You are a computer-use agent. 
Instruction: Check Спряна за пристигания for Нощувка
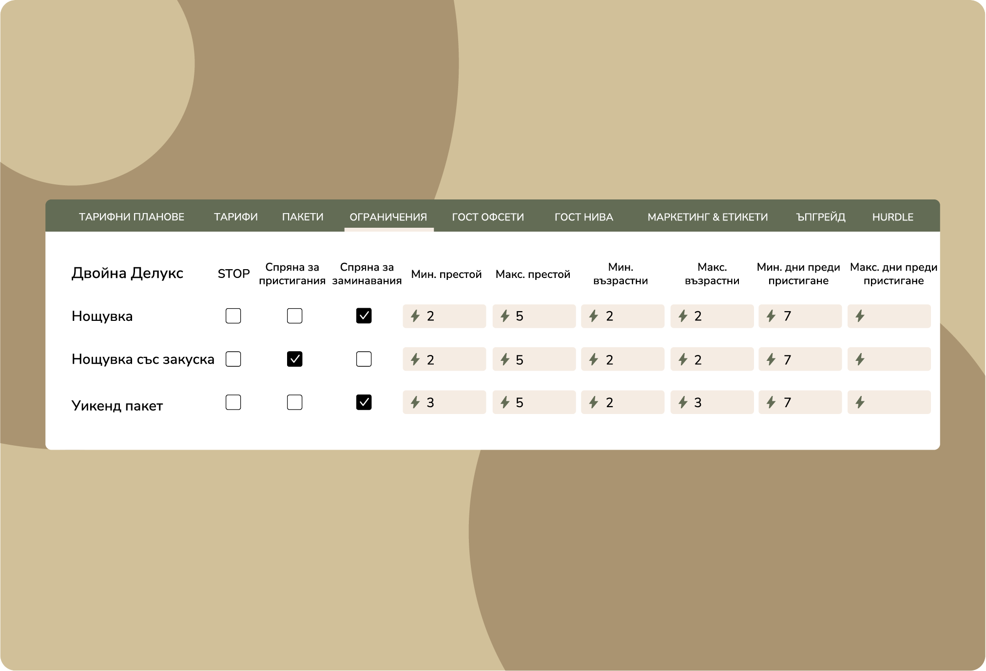295,316
